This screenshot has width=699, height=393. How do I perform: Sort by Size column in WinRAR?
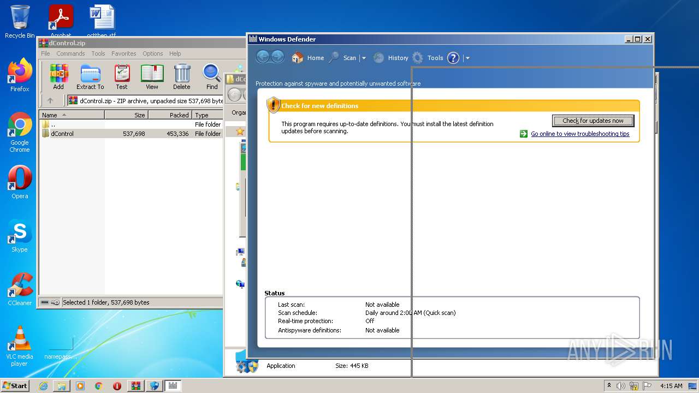click(126, 115)
